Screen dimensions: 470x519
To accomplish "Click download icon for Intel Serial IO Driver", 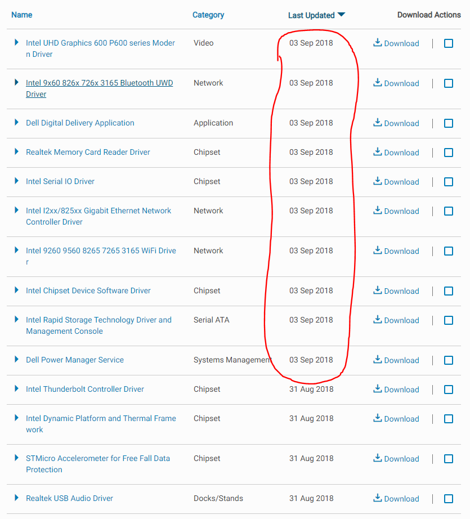I will 378,181.
